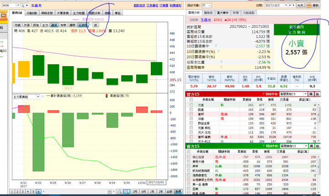
Task: Open the stock code 3406 dropdown arrow
Action: tap(18, 5)
